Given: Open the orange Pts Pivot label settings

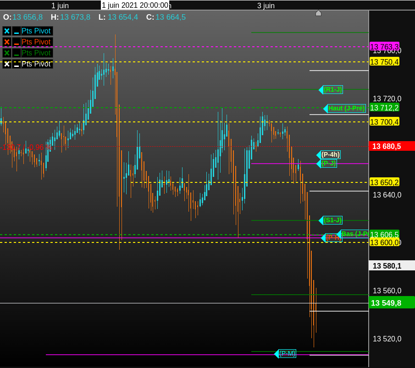Looking at the screenshot, I should click(36, 42).
